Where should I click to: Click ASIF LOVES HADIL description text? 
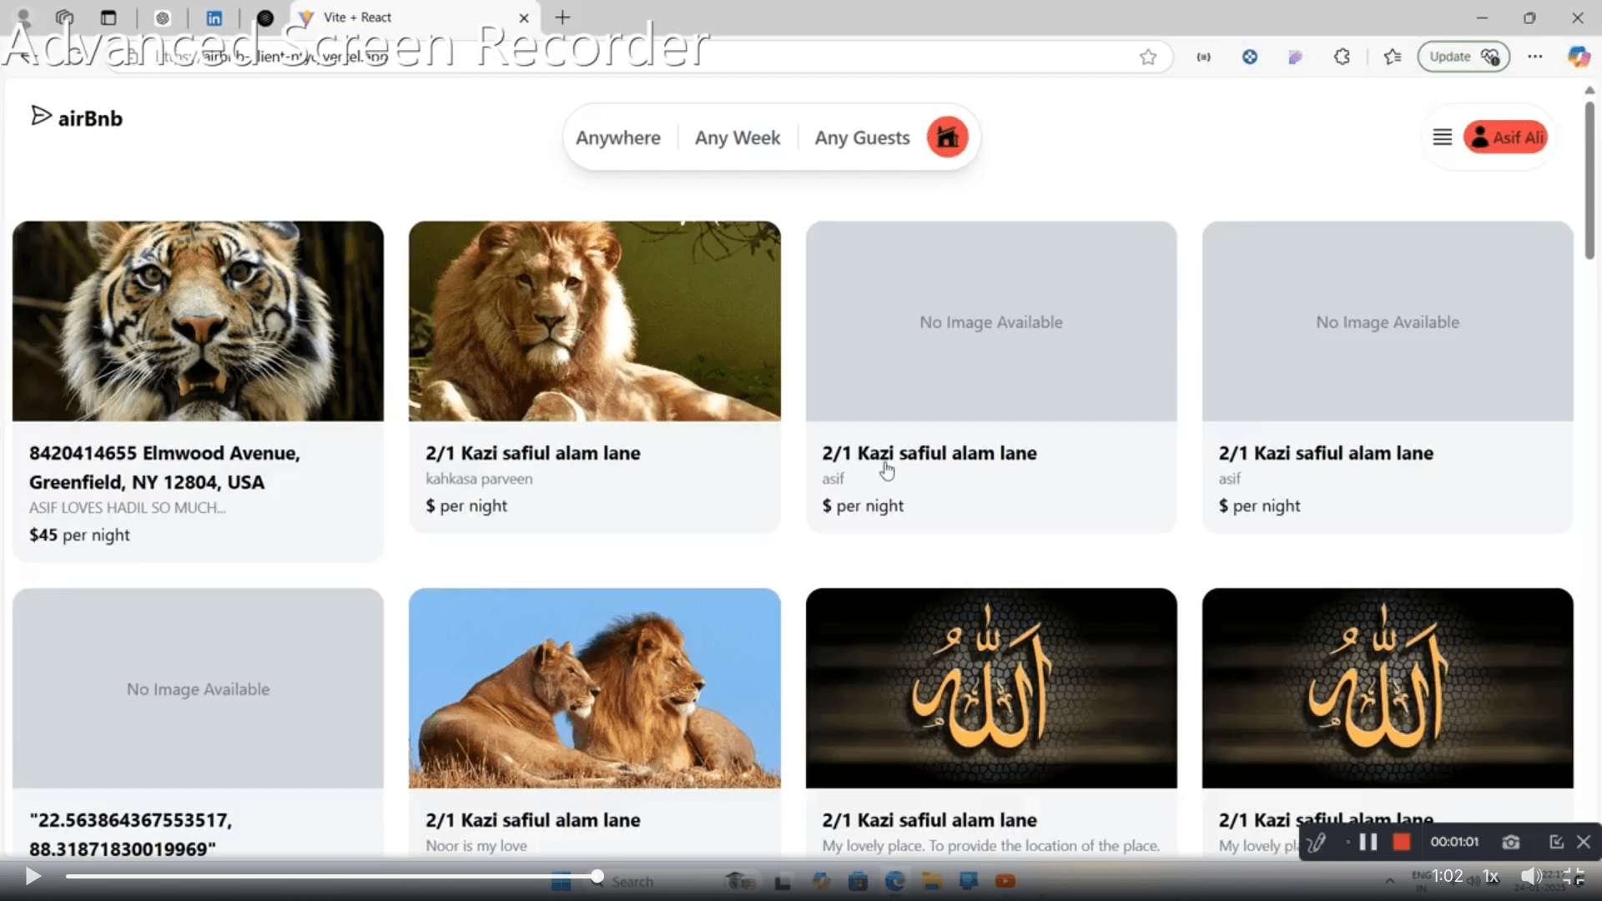(127, 507)
